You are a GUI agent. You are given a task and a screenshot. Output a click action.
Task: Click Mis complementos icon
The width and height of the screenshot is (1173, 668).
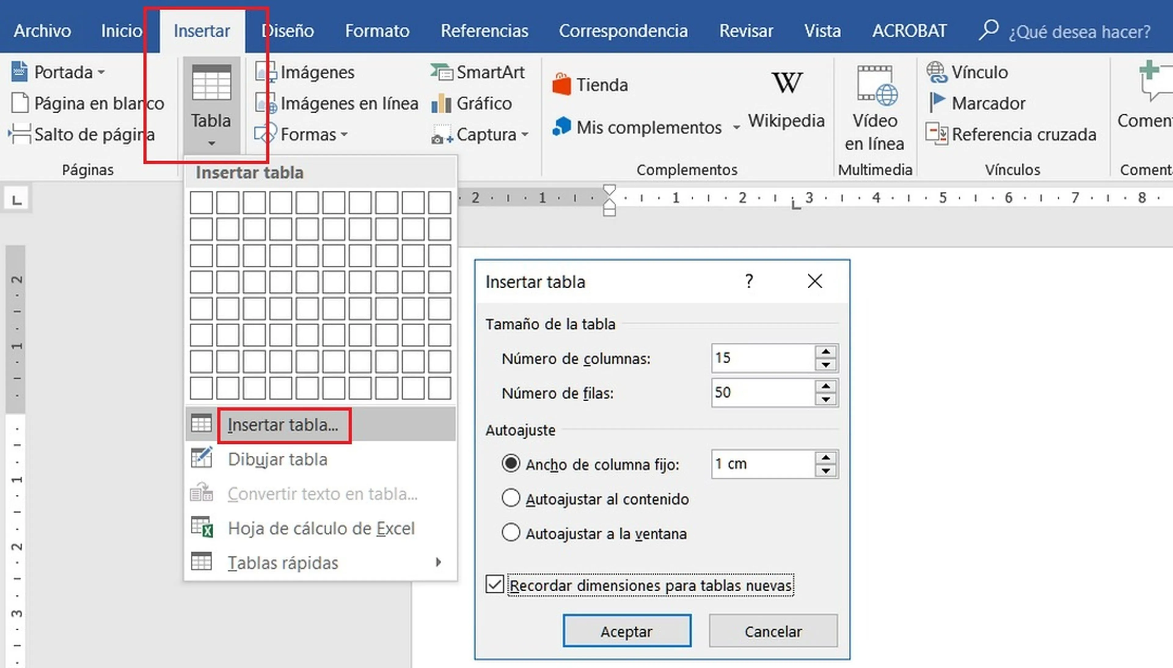[561, 127]
